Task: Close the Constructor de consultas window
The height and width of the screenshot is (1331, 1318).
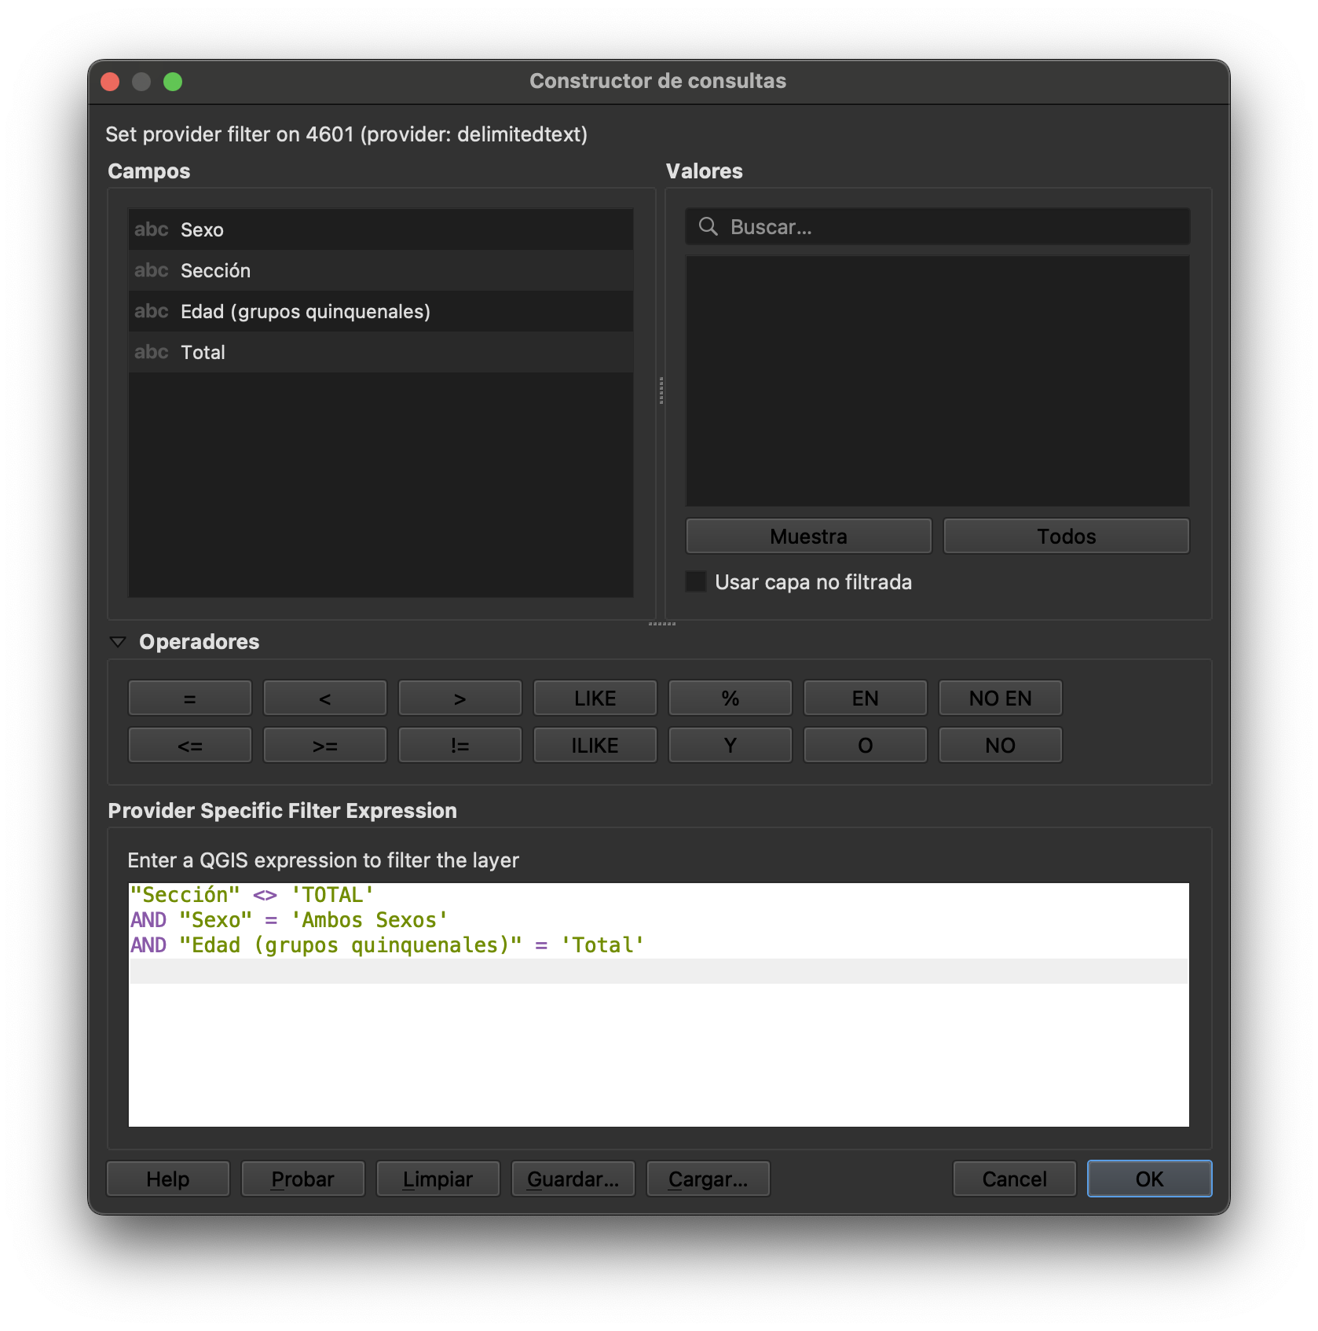Action: 110,82
